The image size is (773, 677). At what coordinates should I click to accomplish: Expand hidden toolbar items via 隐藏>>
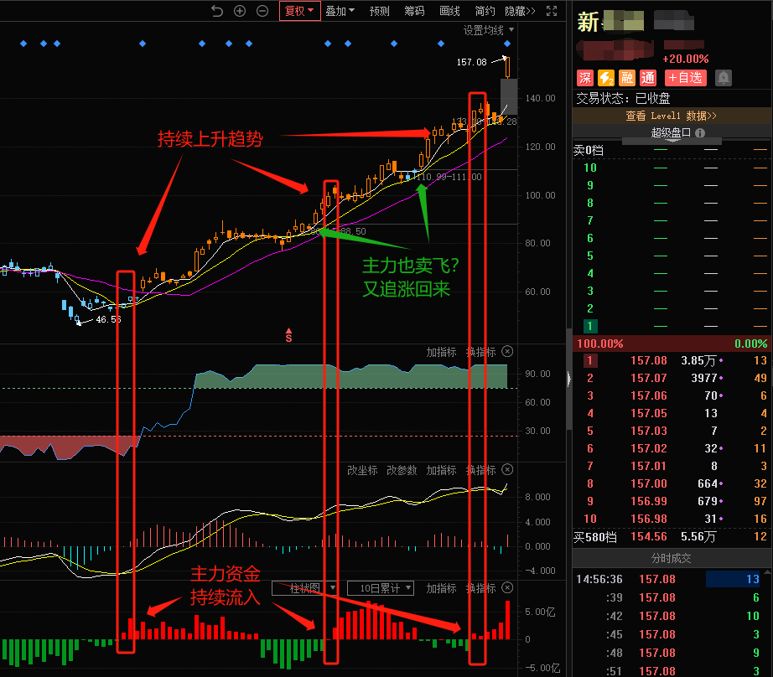(x=520, y=11)
